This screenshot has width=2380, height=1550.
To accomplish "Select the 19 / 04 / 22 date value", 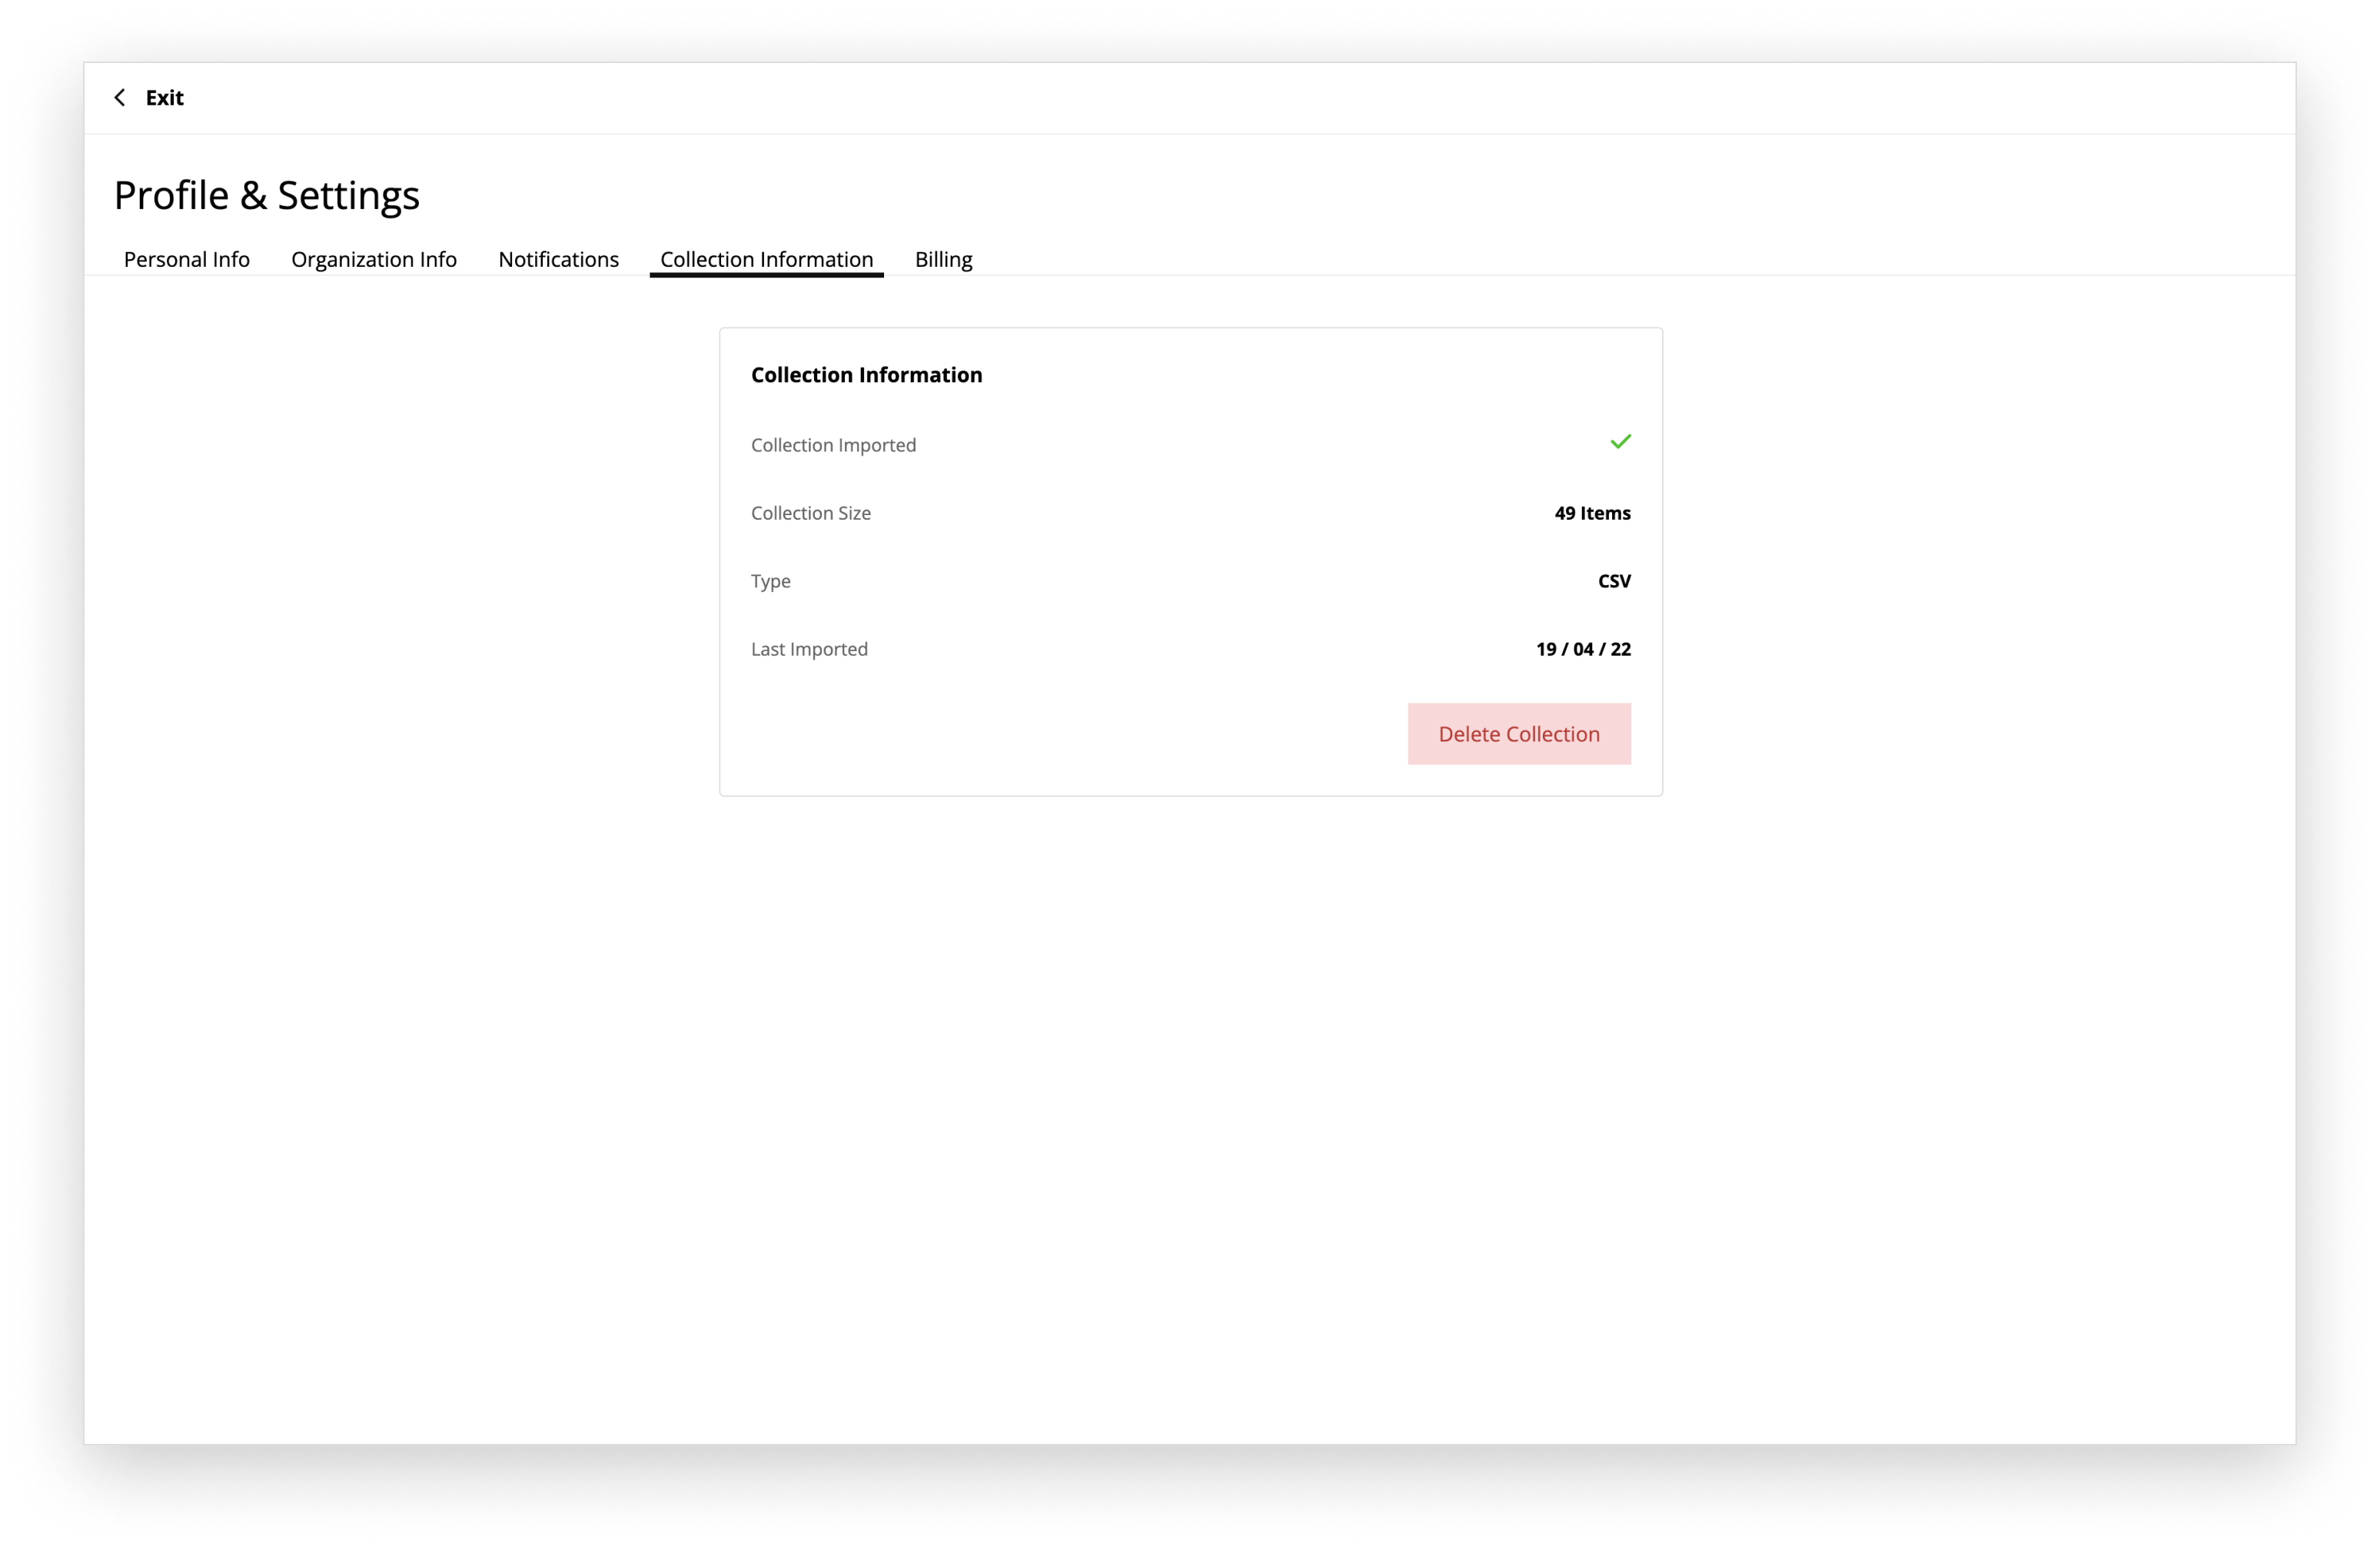I will [x=1584, y=649].
